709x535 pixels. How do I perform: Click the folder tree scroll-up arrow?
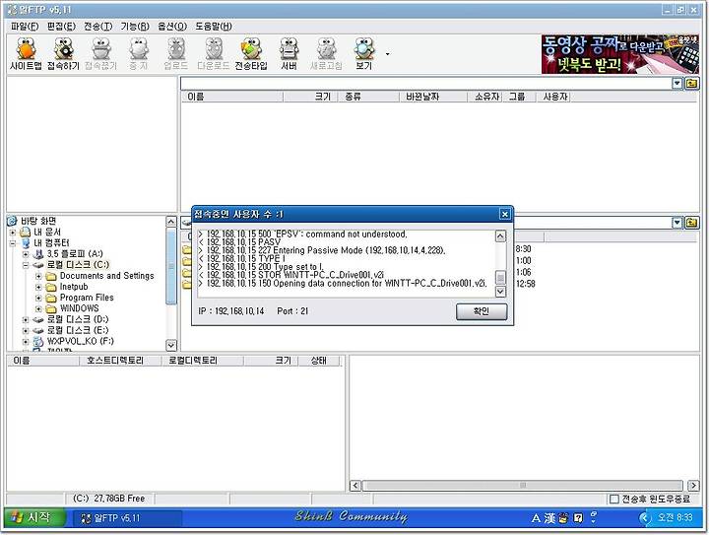pos(171,222)
